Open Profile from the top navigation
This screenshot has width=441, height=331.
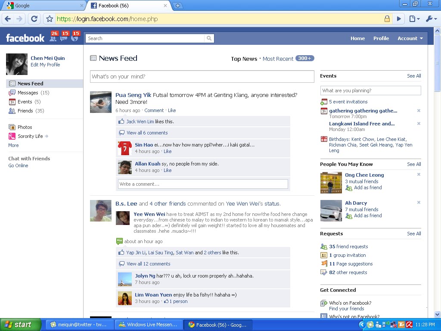(x=381, y=38)
